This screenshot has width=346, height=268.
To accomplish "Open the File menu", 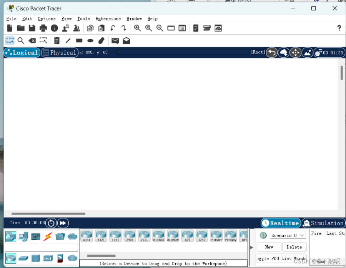I will point(11,18).
